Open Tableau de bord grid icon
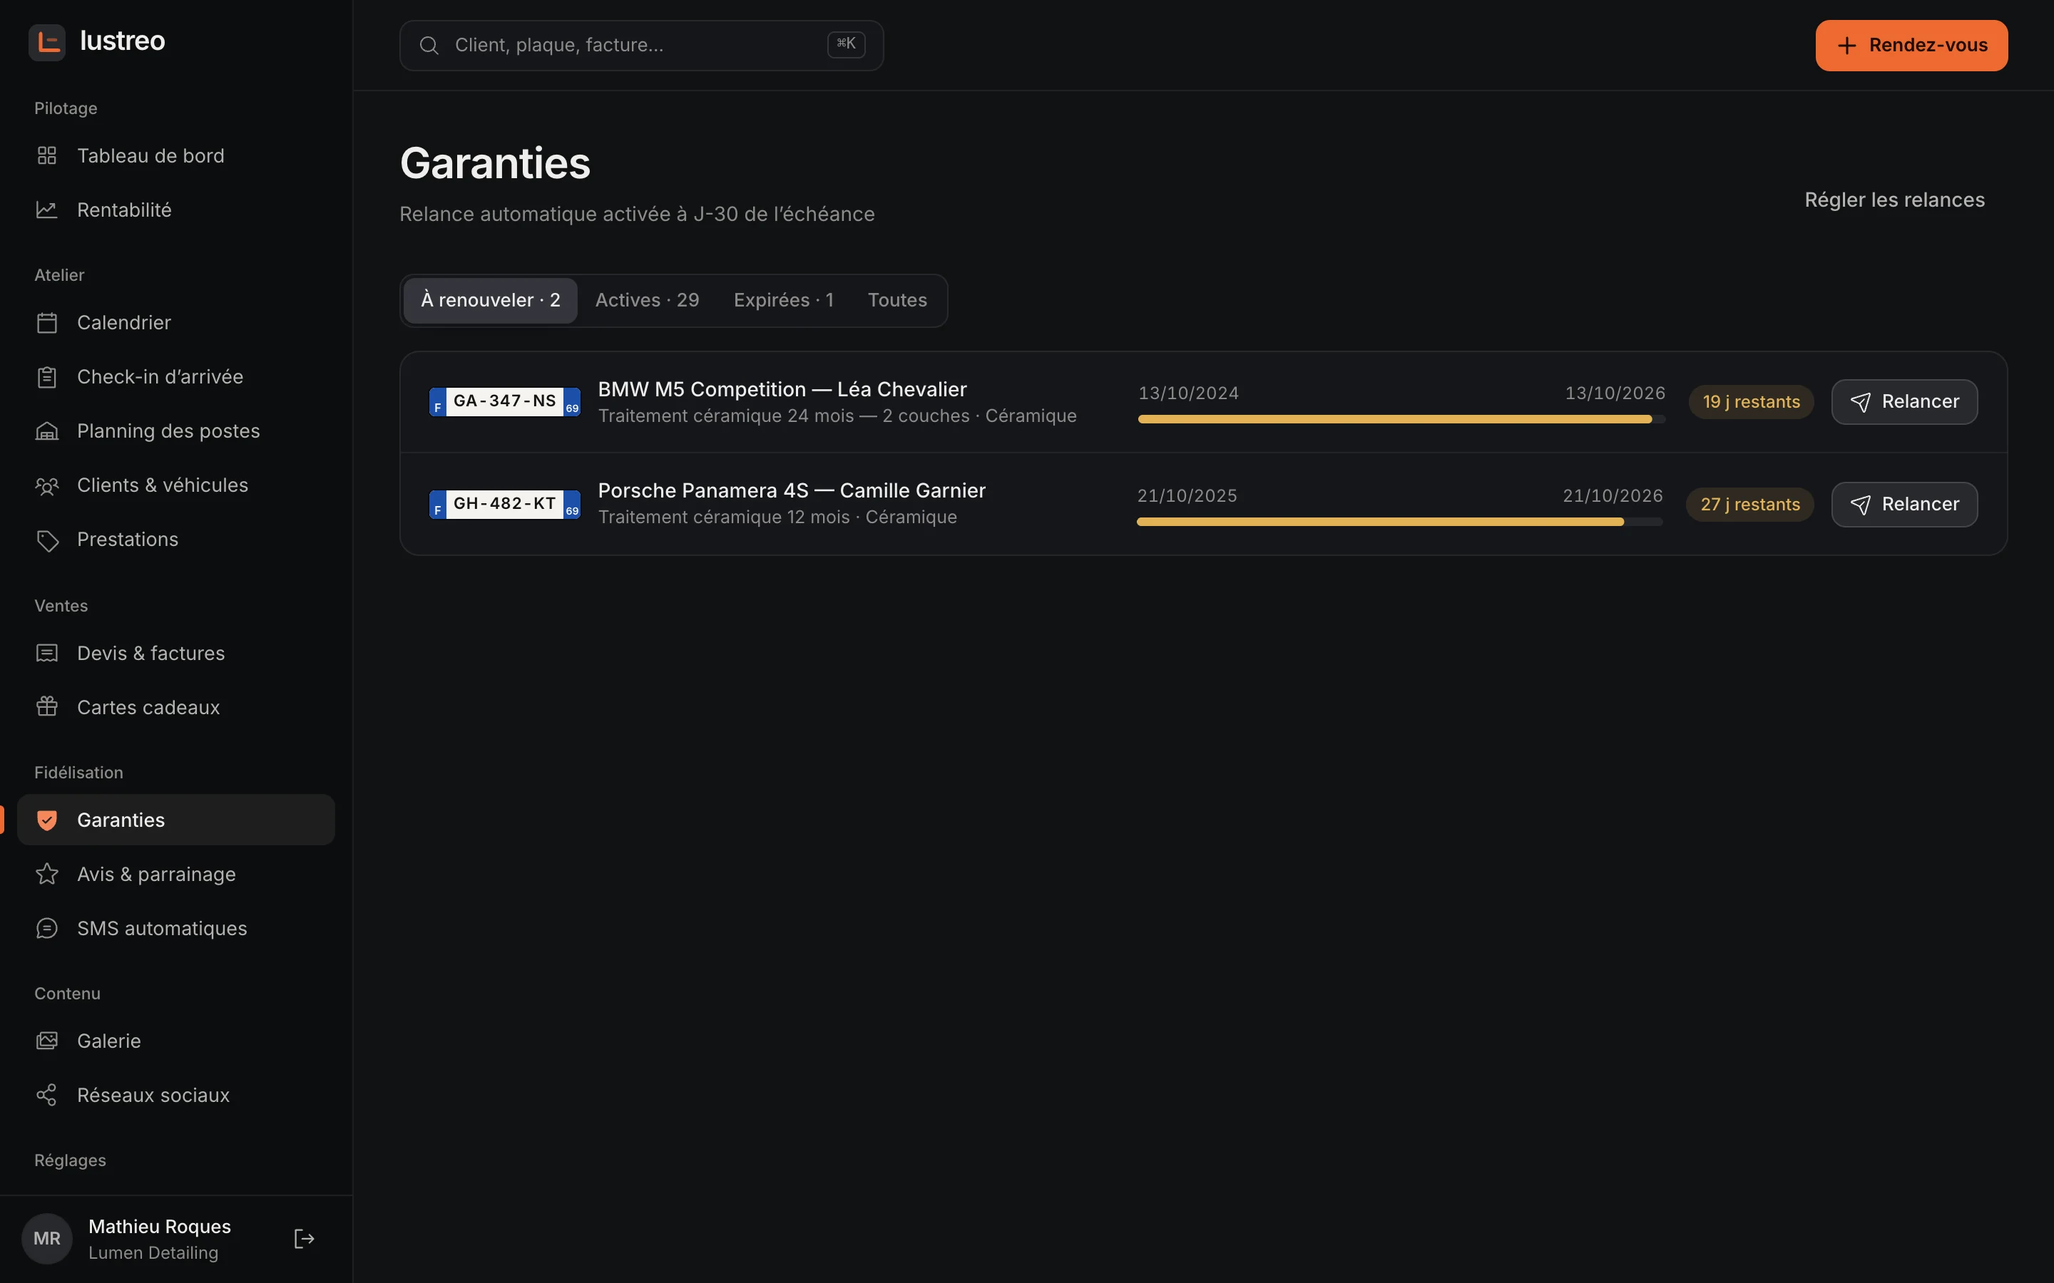The image size is (2054, 1283). click(x=46, y=155)
